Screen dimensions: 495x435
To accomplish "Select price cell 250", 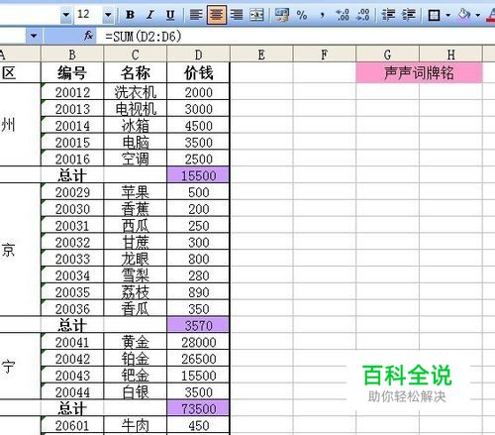I will click(x=198, y=225).
